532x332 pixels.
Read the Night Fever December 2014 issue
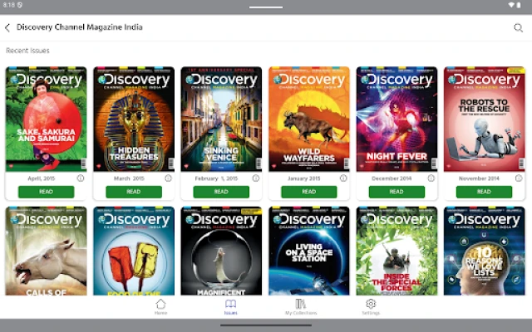pos(397,192)
